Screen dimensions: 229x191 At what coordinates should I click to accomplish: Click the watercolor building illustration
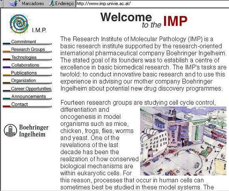[183, 141]
